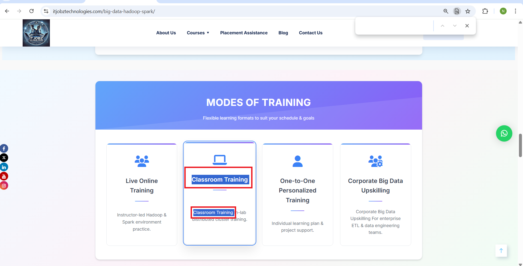Click the page vertical scrollbar thumb
This screenshot has width=523, height=266.
coord(520,145)
